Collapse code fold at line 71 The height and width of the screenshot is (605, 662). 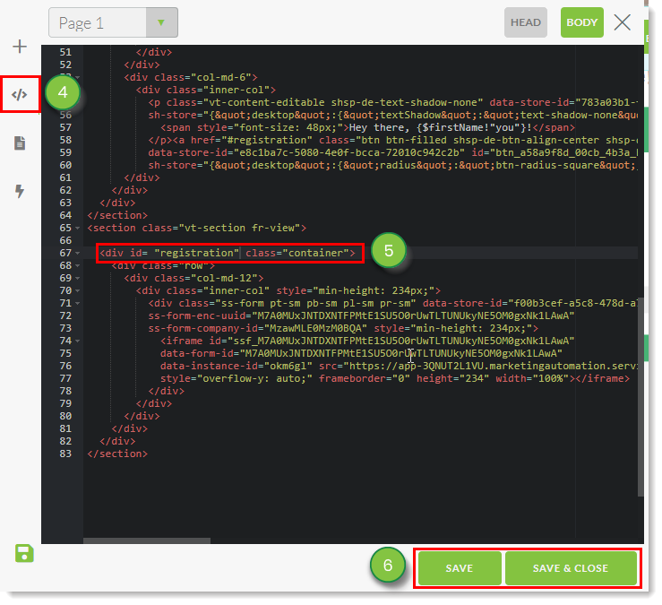click(x=78, y=303)
